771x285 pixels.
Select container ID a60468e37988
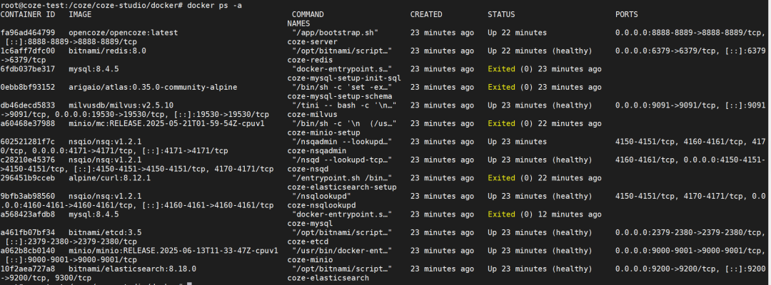click(x=28, y=123)
